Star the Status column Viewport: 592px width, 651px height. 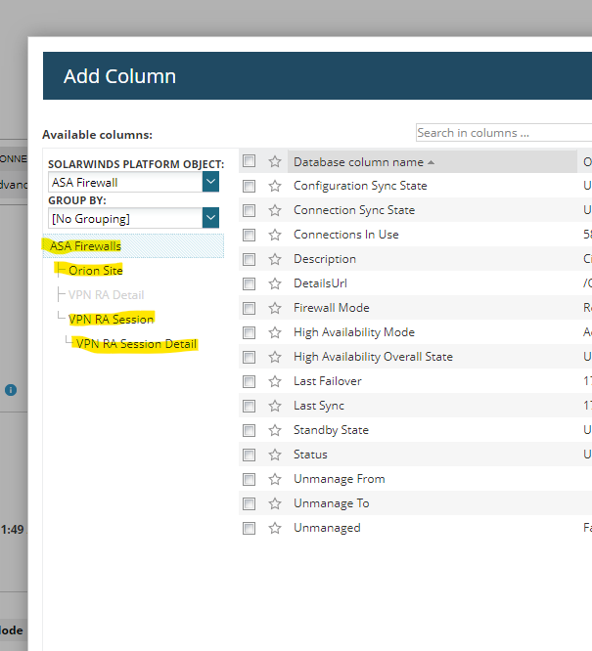tap(275, 455)
